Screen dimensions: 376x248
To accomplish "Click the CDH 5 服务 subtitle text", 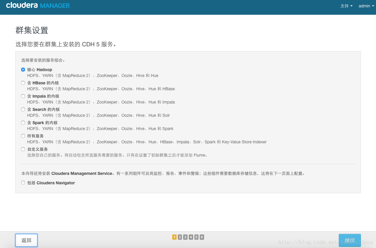I will click(66, 44).
